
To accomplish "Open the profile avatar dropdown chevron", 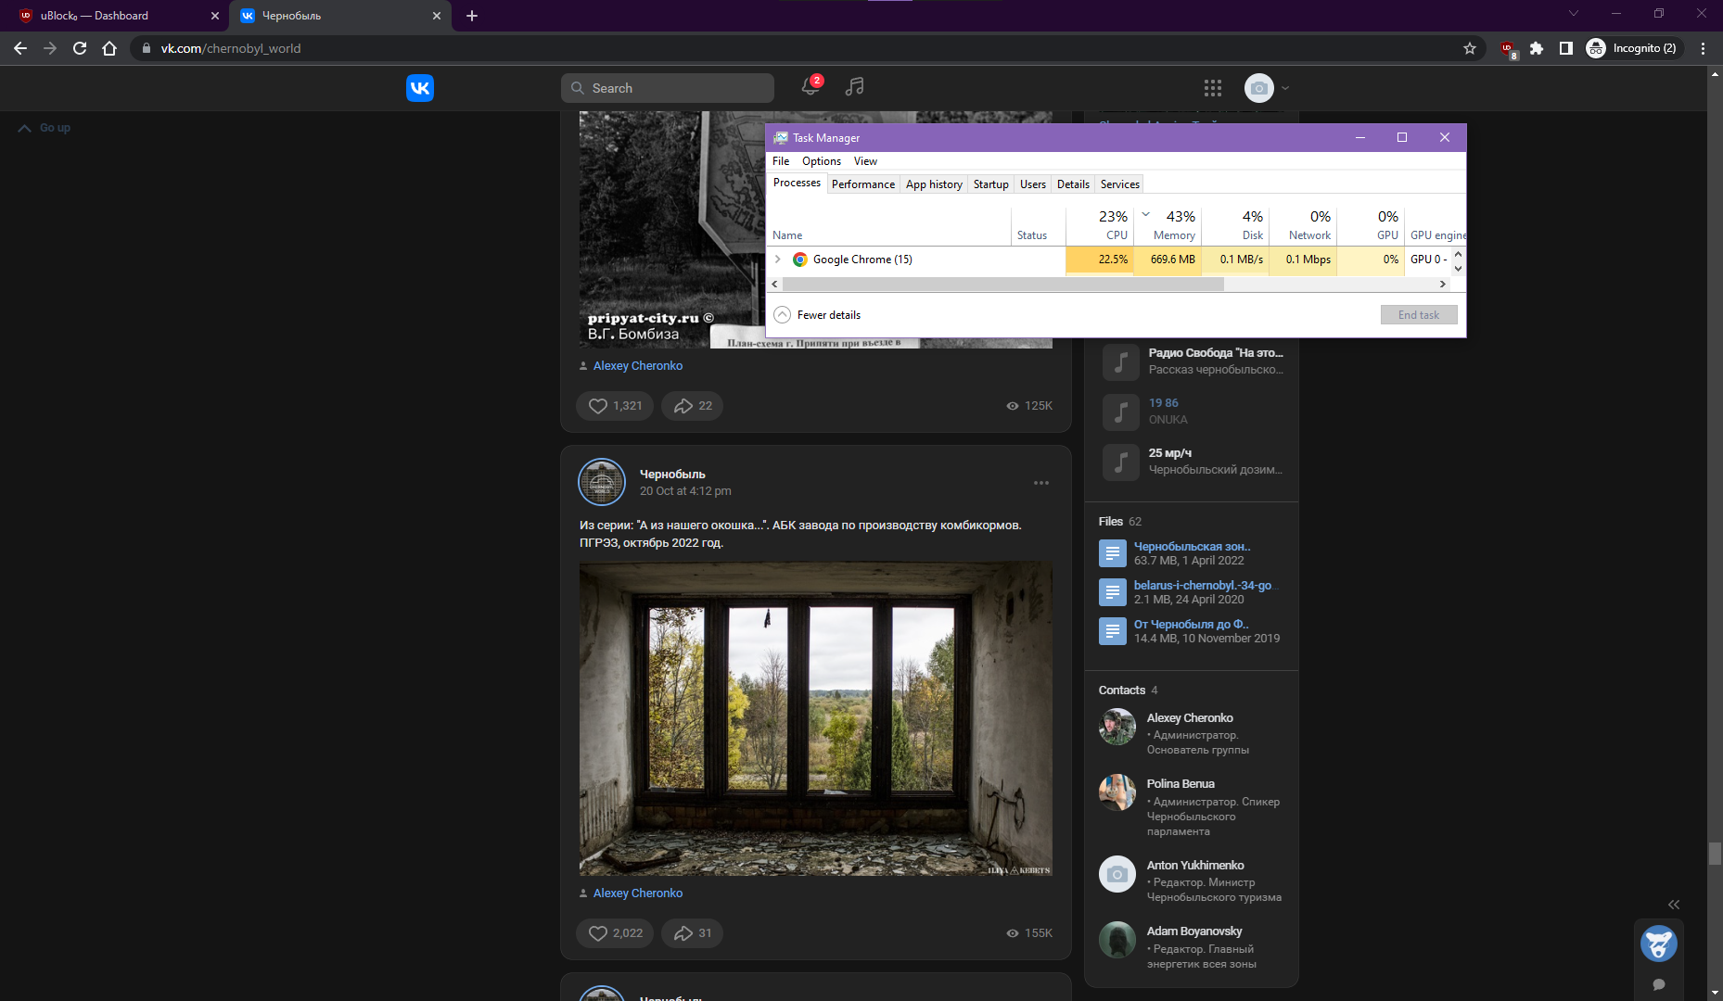I will [1286, 88].
